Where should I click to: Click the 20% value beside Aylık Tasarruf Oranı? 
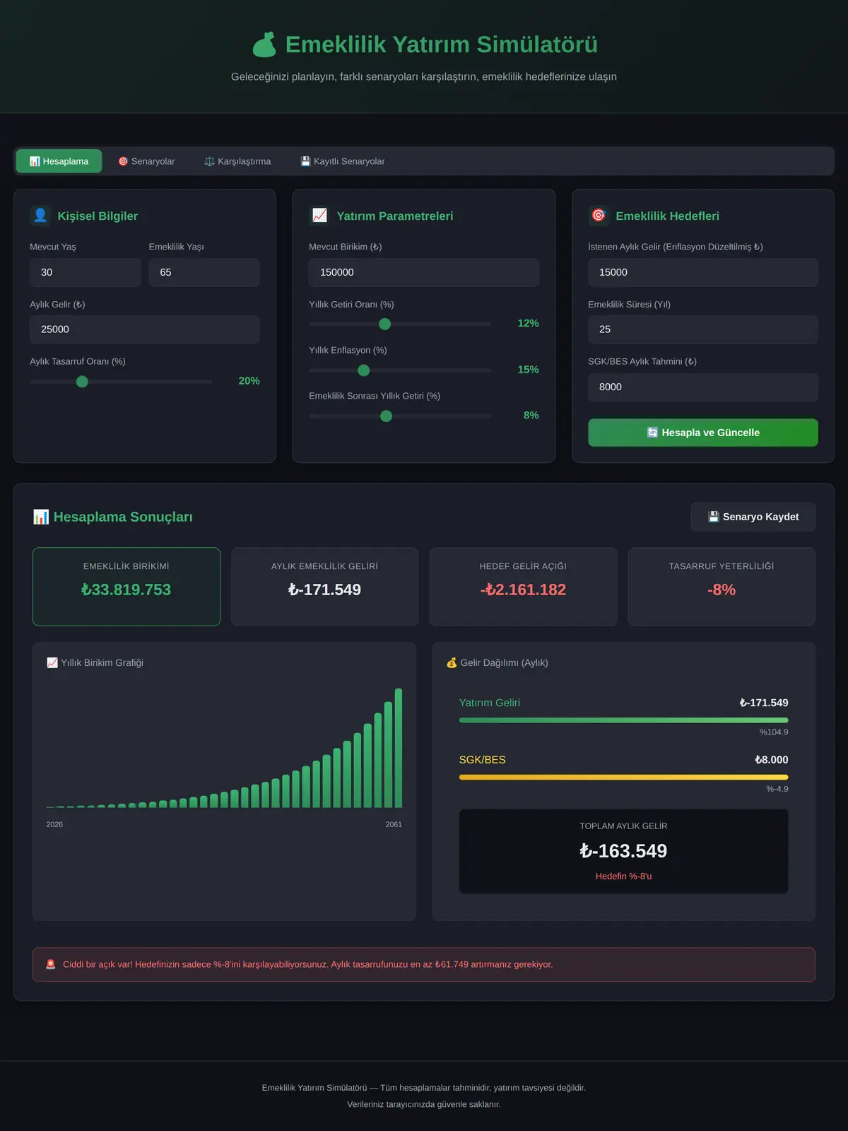(249, 381)
